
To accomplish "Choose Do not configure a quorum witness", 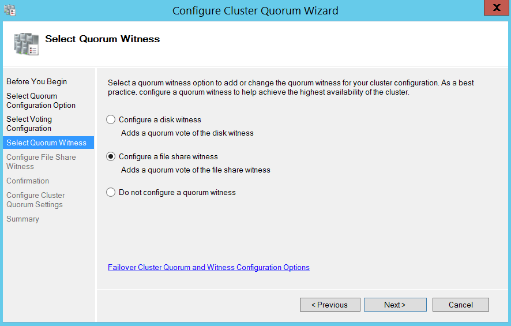I will click(x=111, y=193).
